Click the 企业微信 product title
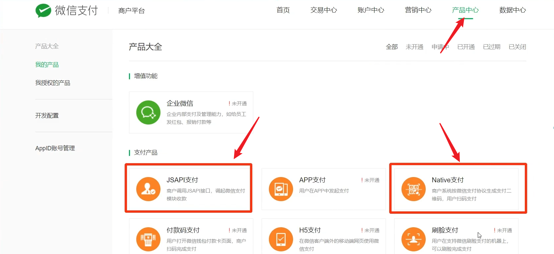Image resolution: width=554 pixels, height=254 pixels. 180,103
